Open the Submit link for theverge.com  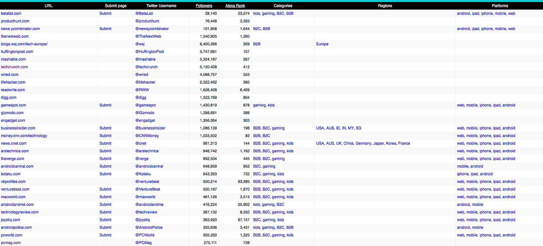click(x=106, y=159)
